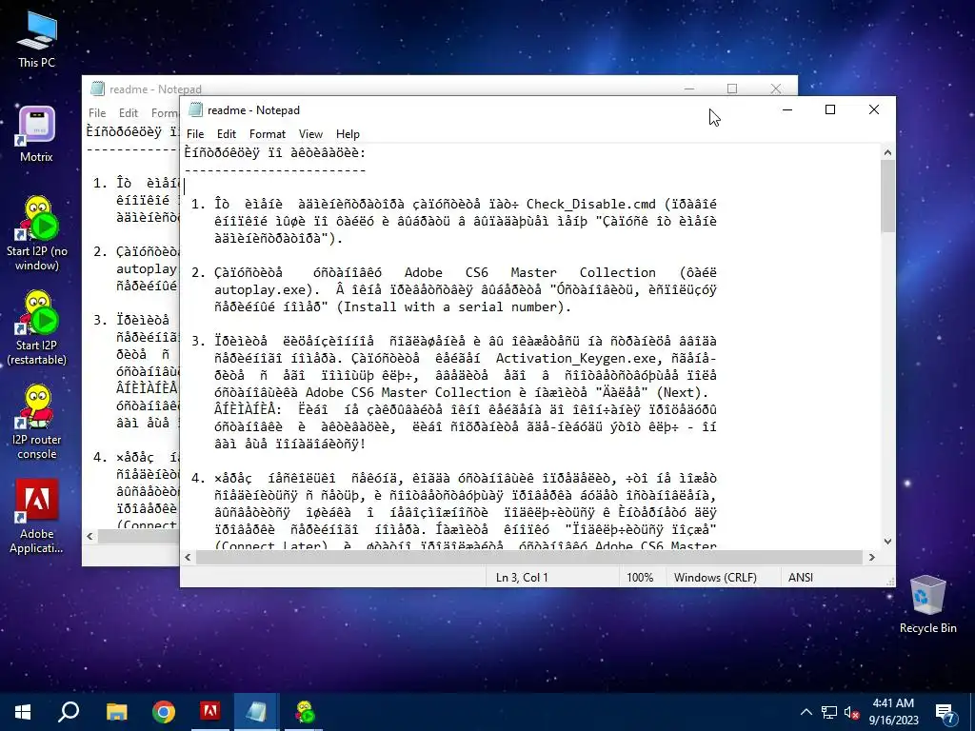Click background 'readme - Notepad' title
975x731 pixels.
[155, 89]
